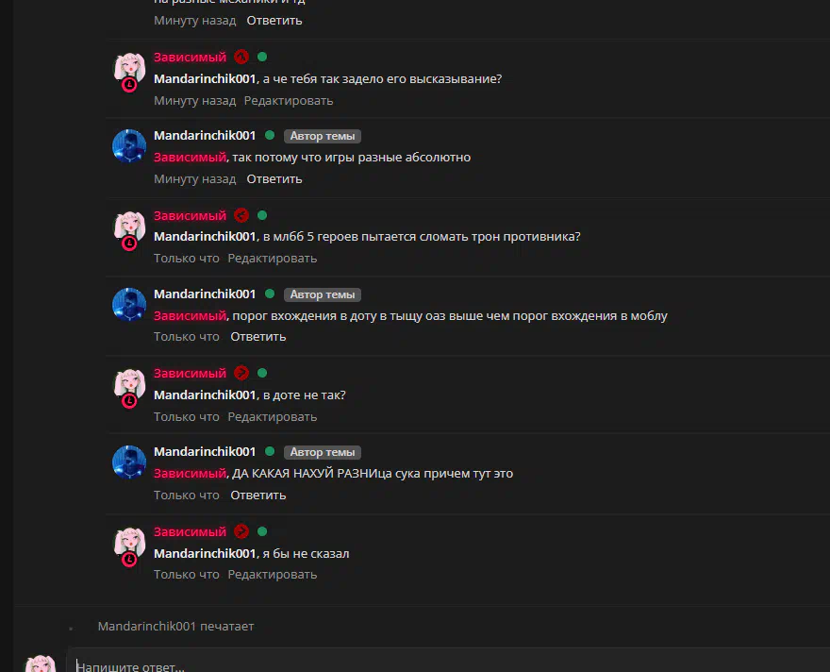Click "Автор темы" badge on "порог вхождения" comment
The height and width of the screenshot is (672, 830).
pyautogui.click(x=323, y=294)
